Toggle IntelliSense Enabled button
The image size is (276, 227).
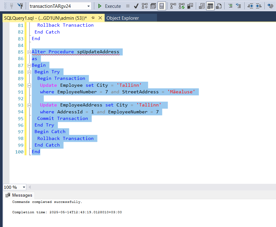pos(162,6)
